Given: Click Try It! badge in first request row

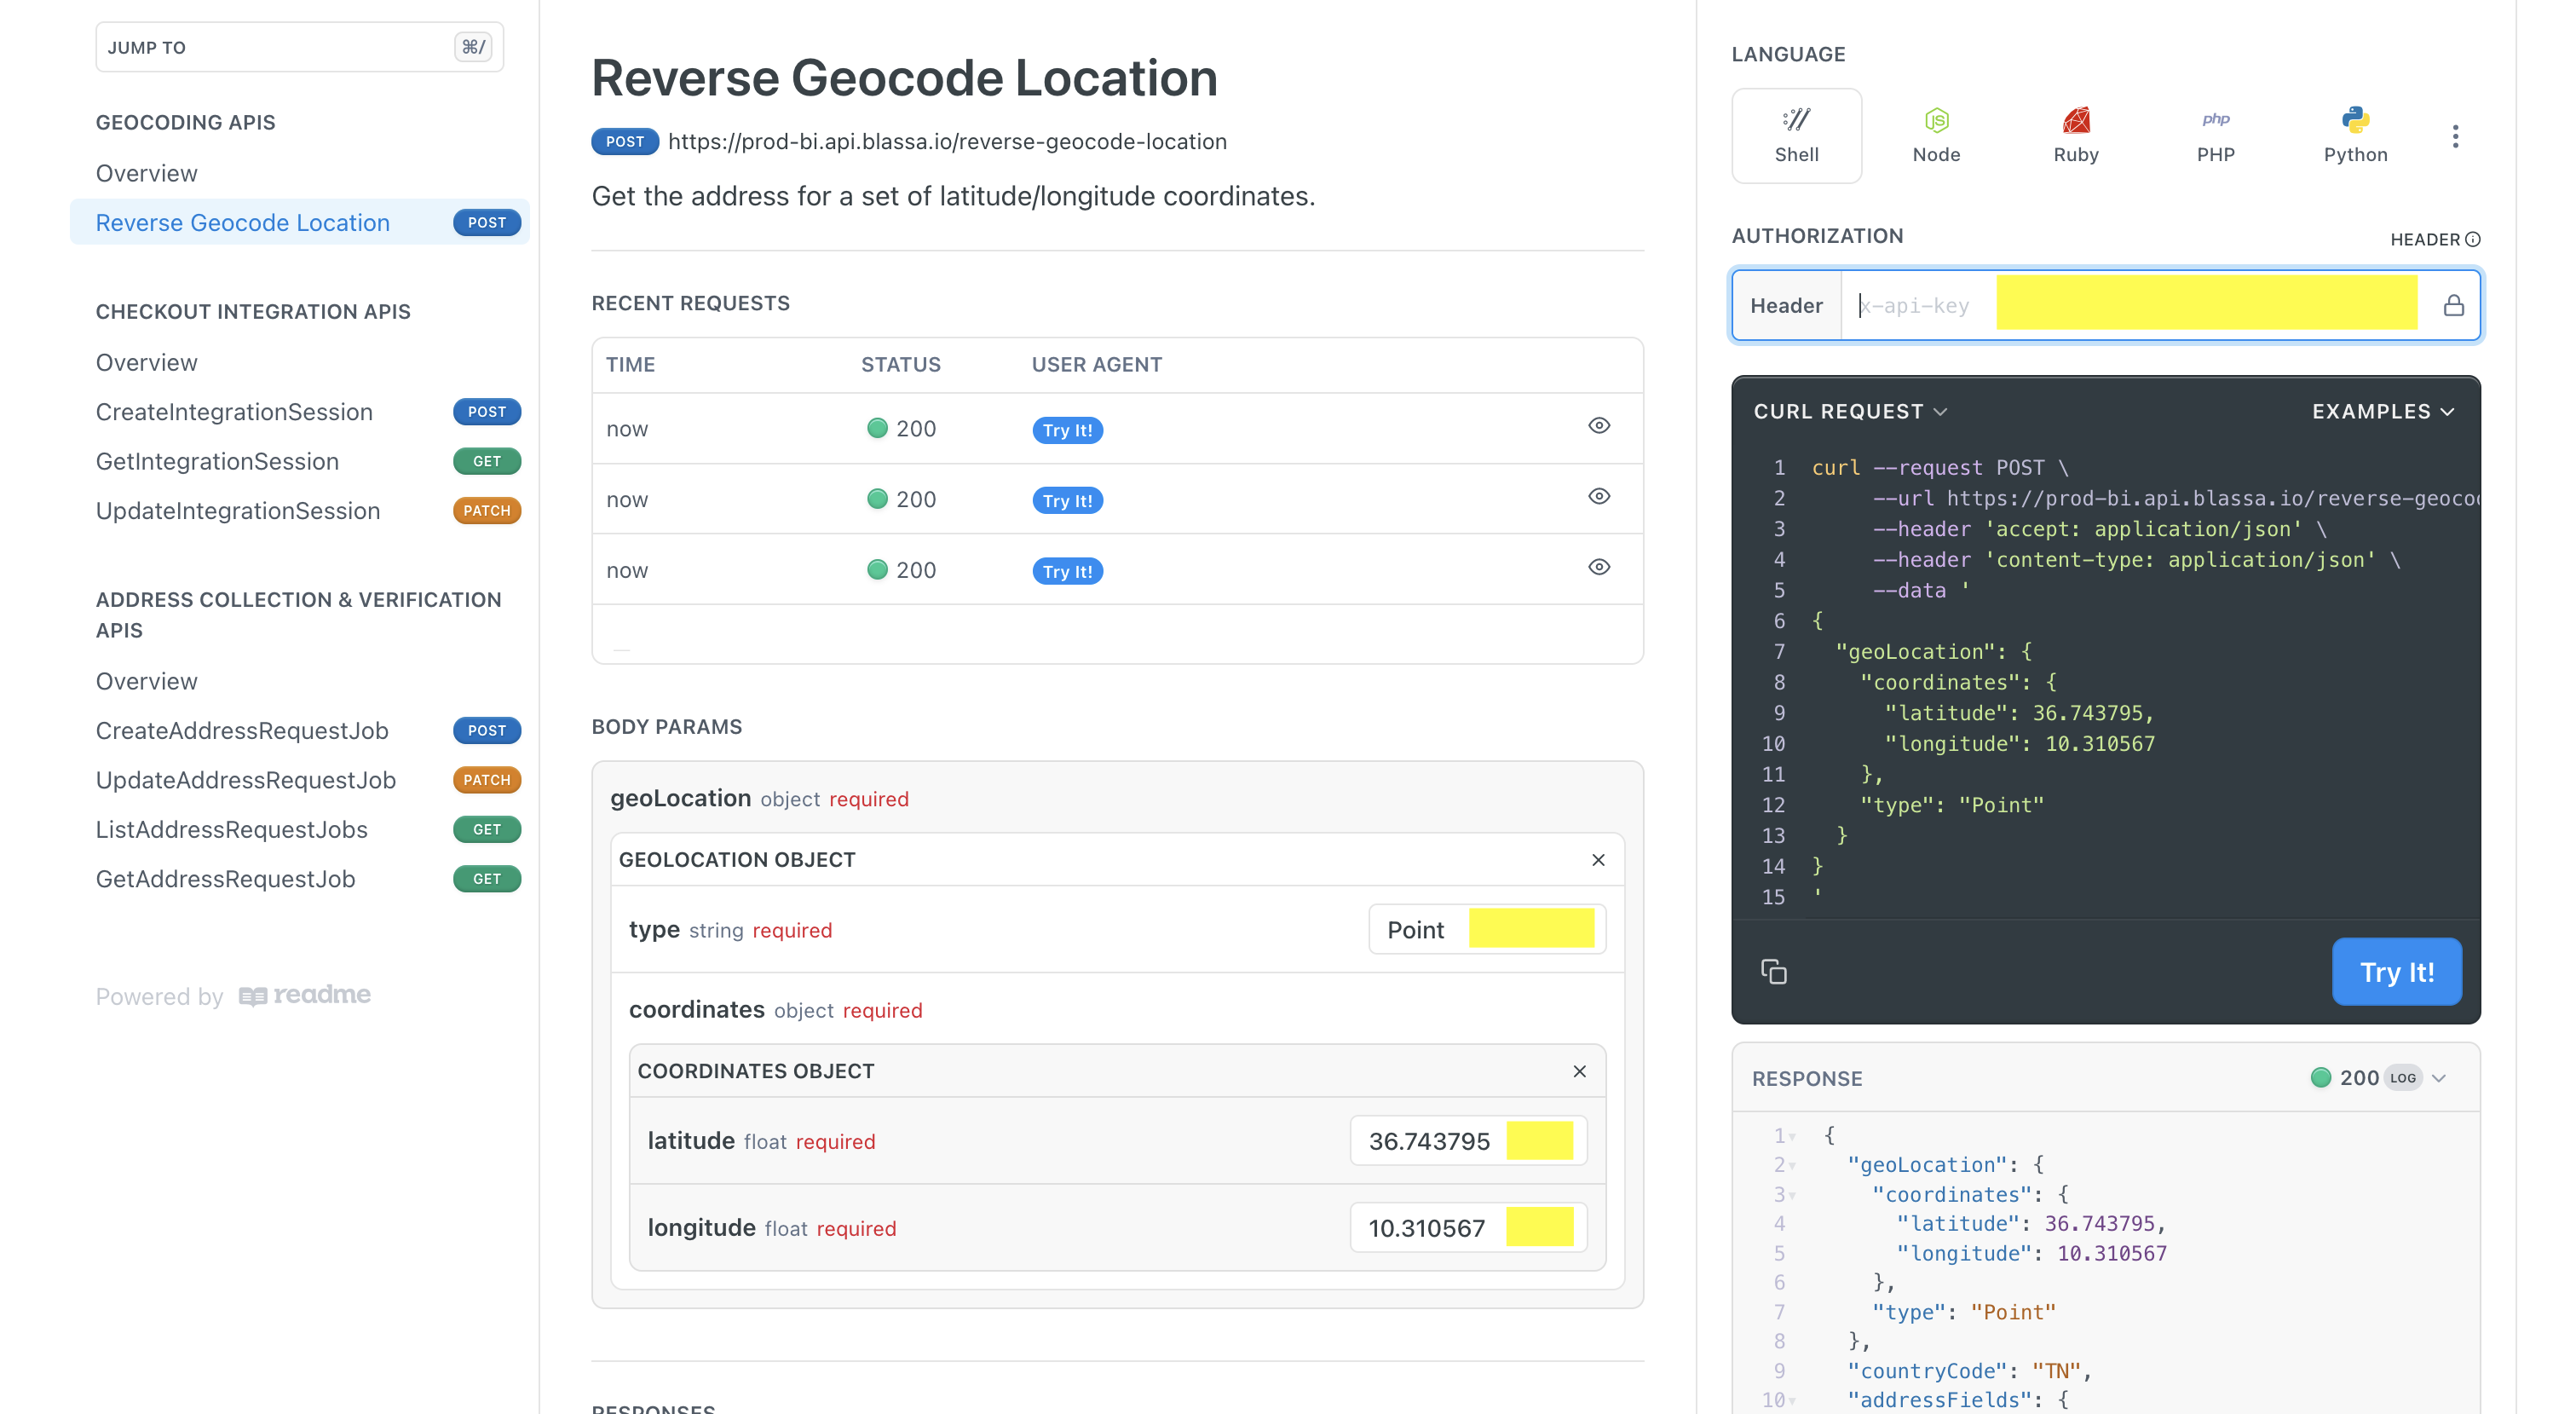Looking at the screenshot, I should click(x=1067, y=430).
